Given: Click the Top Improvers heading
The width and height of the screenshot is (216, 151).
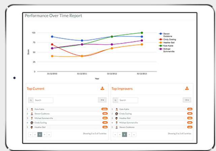Looking at the screenshot, I should point(122,89).
